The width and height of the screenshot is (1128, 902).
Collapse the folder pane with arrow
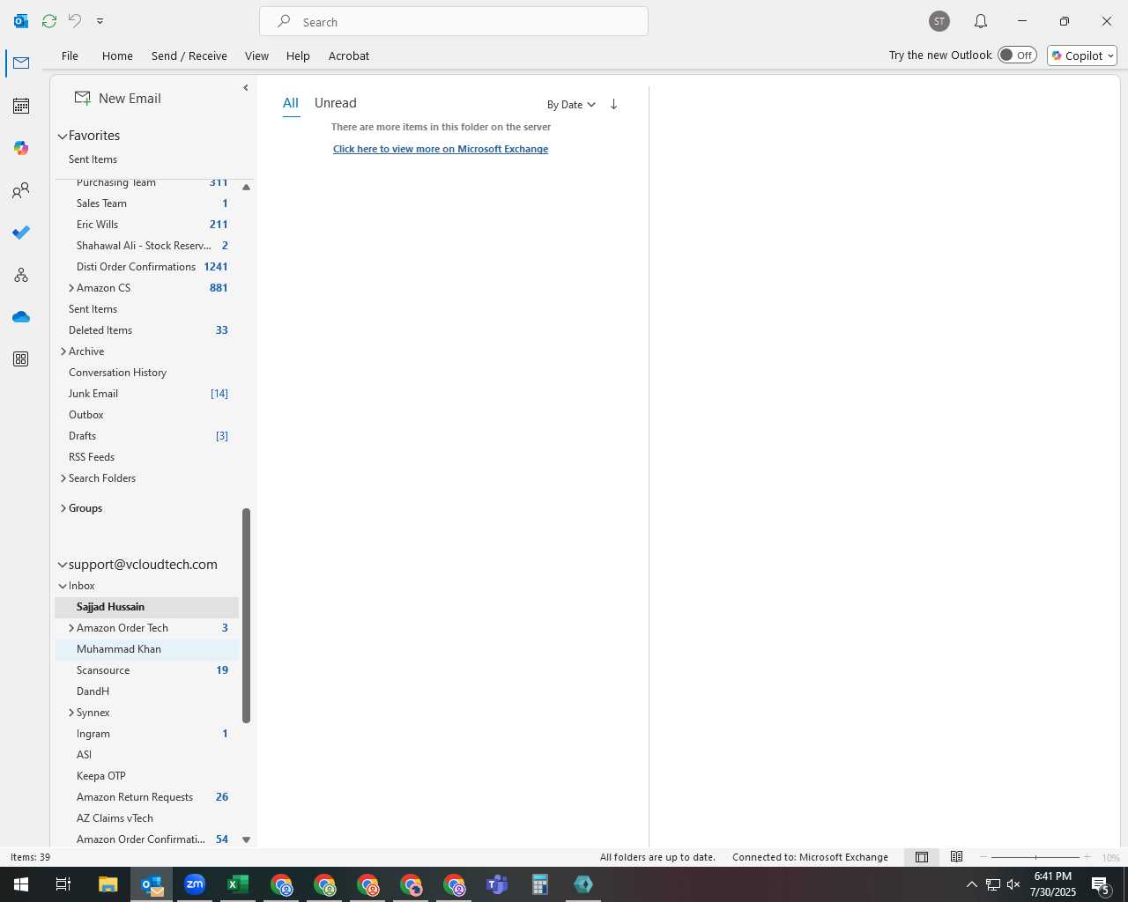[x=245, y=87]
